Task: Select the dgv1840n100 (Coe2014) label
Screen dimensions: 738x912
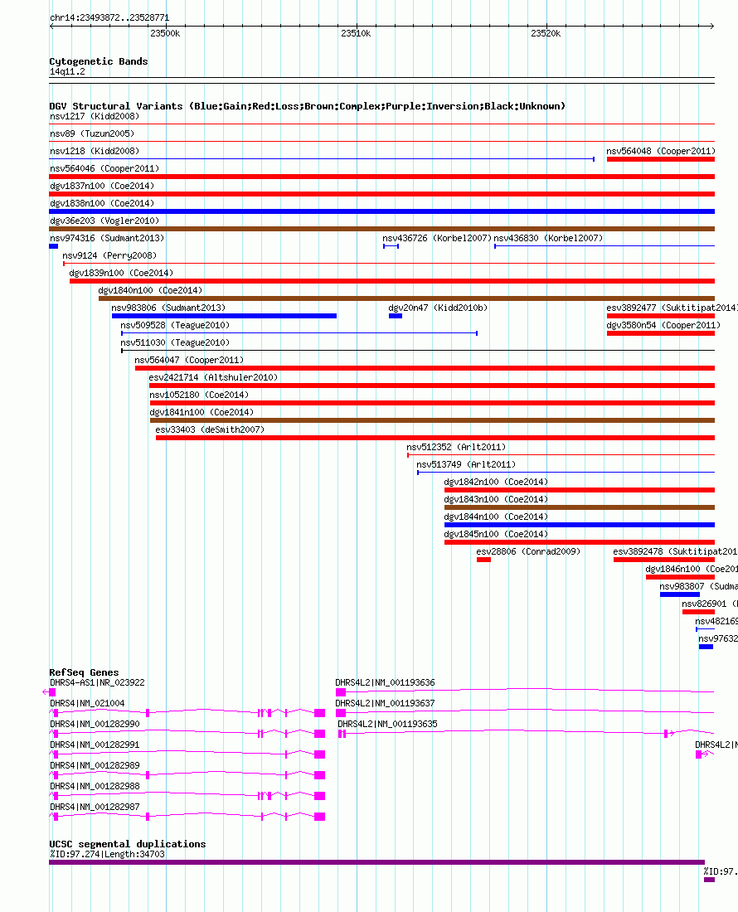Action: [x=150, y=291]
